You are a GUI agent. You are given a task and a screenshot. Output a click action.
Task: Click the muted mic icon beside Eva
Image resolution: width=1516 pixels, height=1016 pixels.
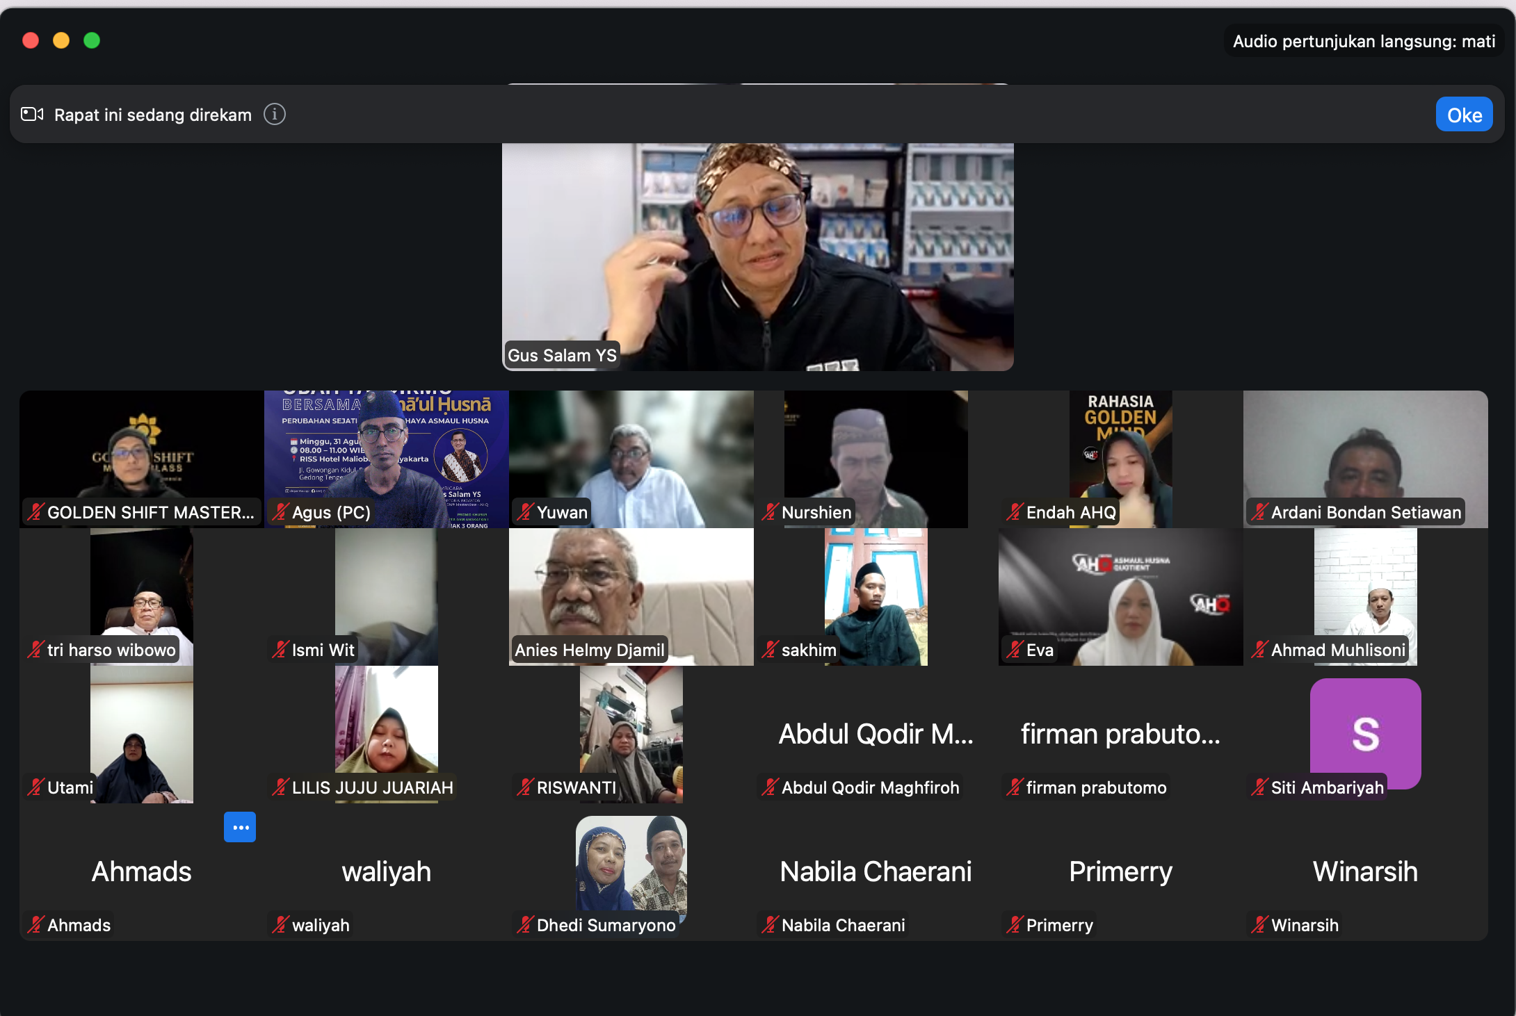pyautogui.click(x=1015, y=650)
